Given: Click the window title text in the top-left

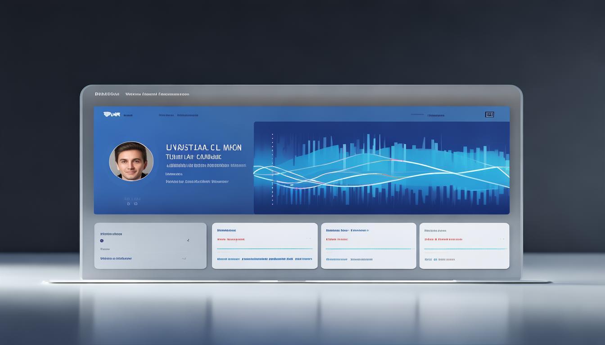Looking at the screenshot, I should tap(107, 94).
